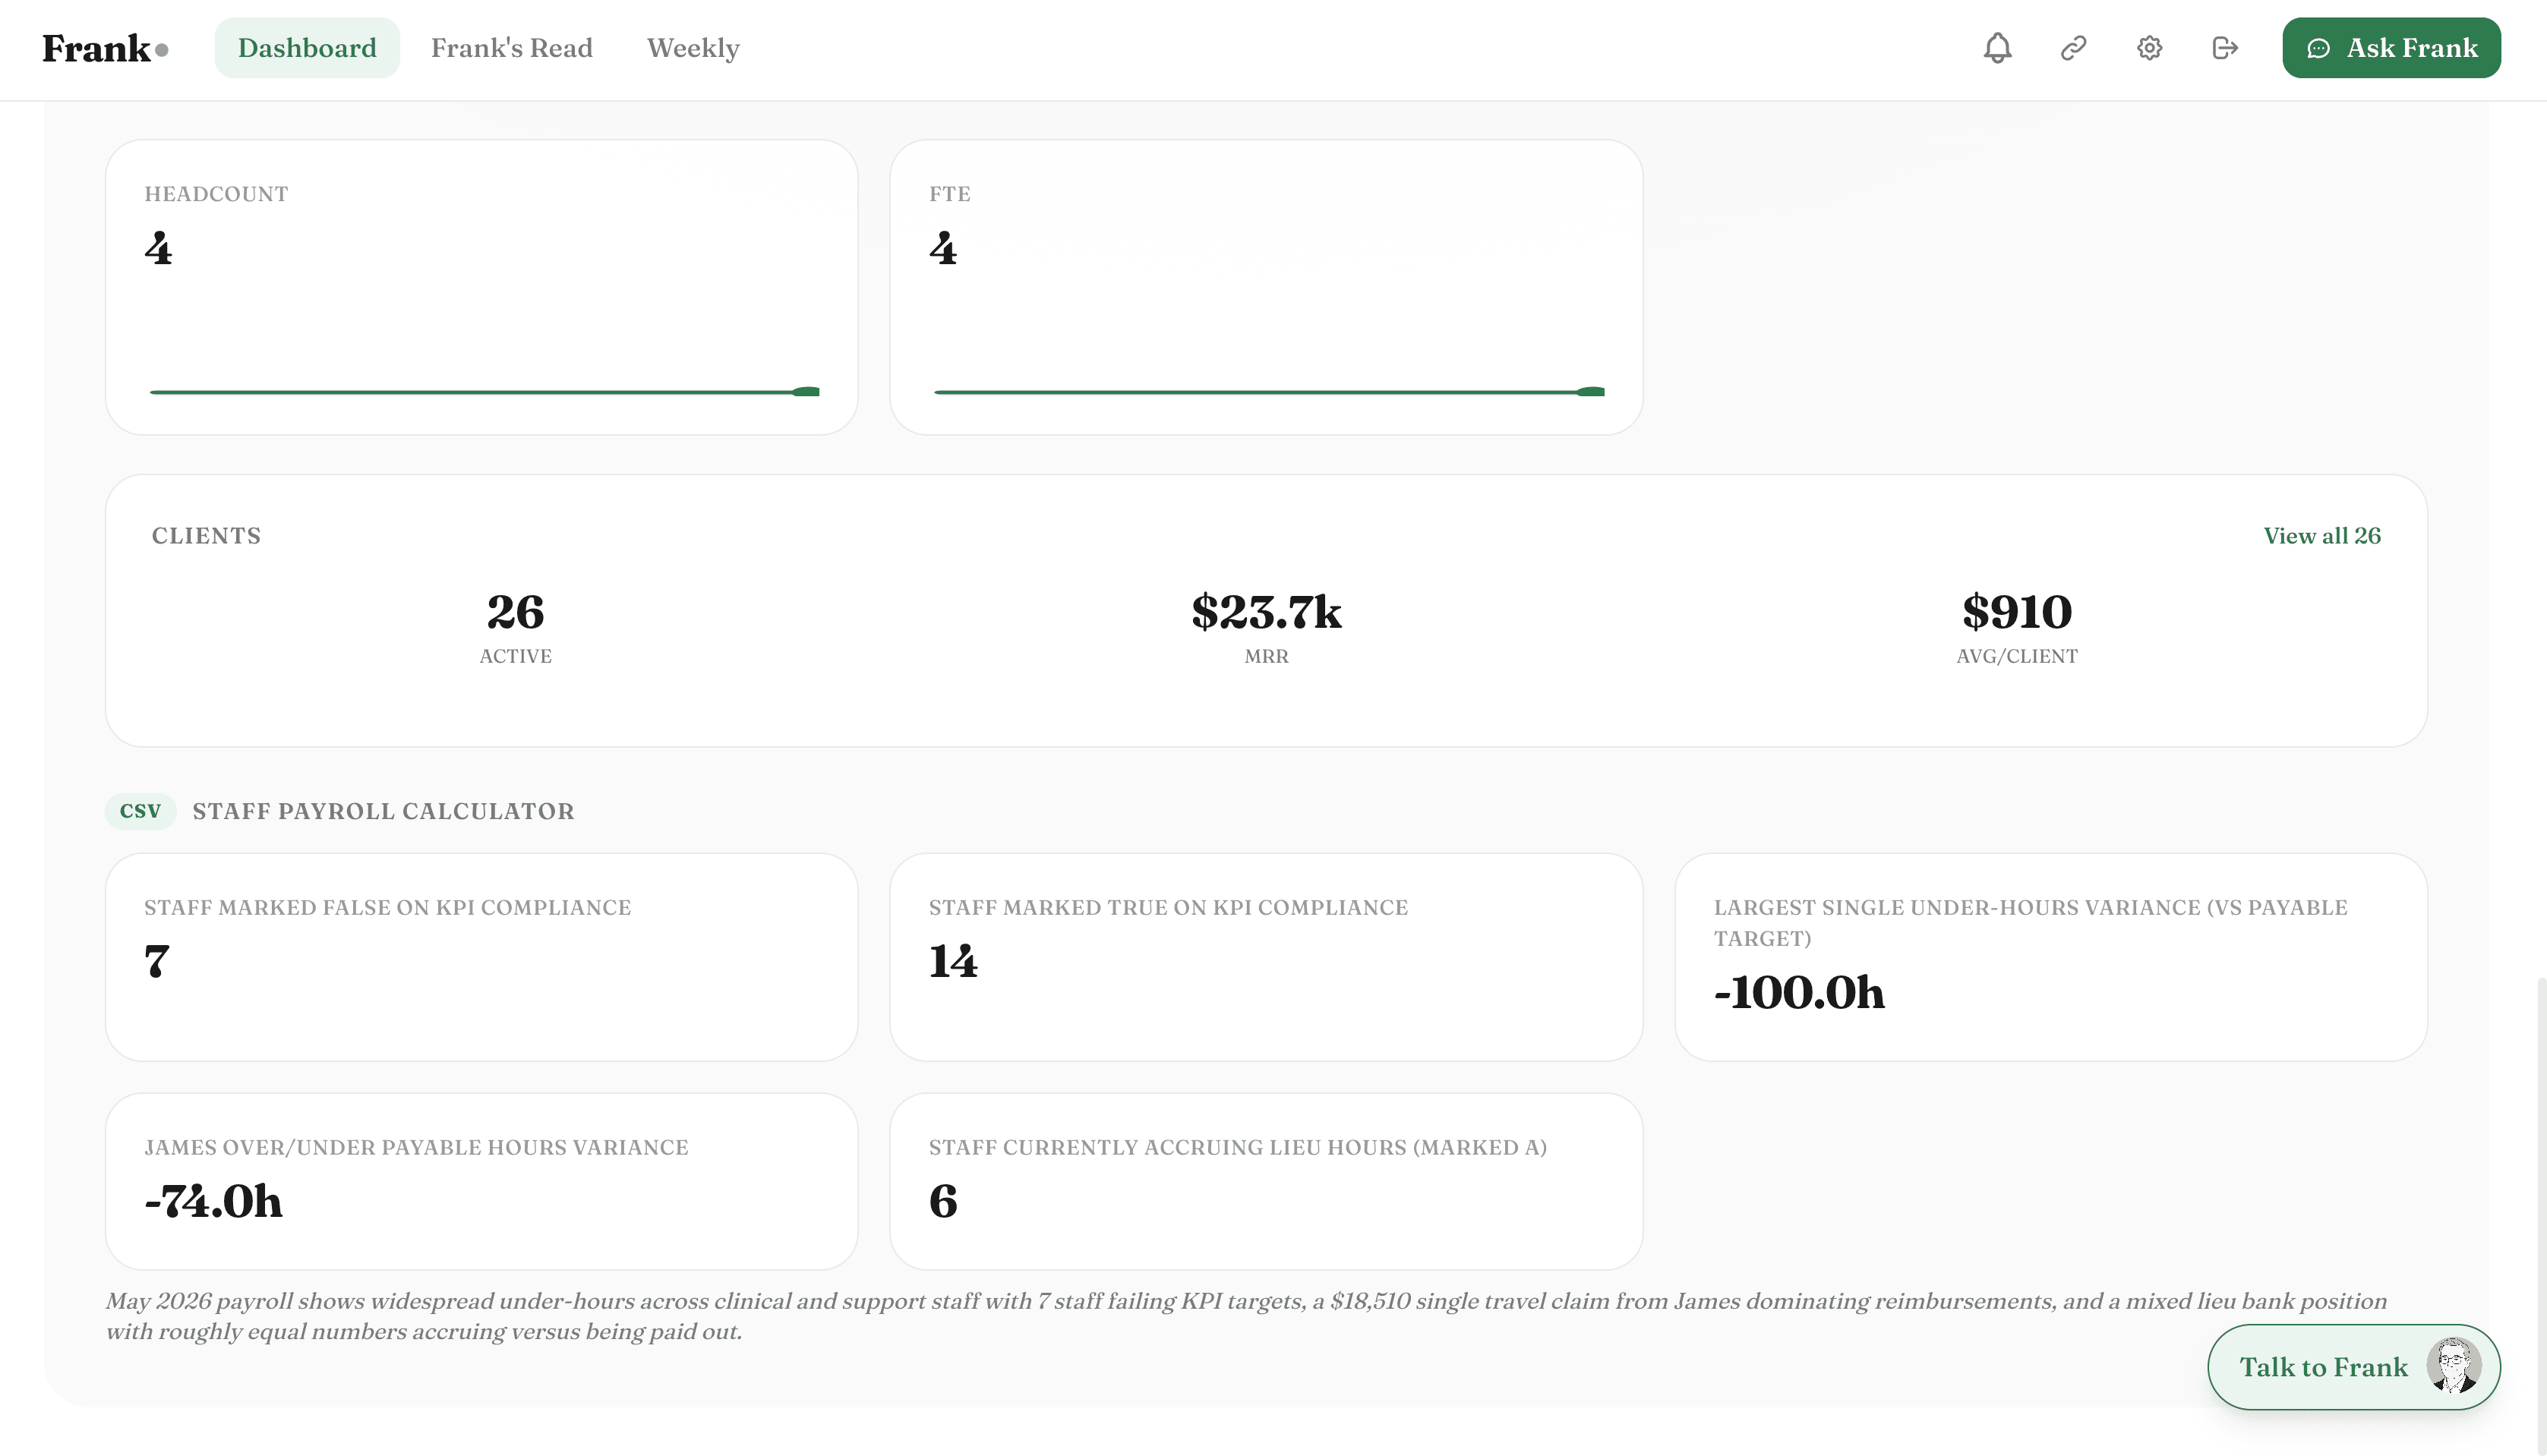The width and height of the screenshot is (2547, 1456).
Task: Click the link/integrations chain icon
Action: (x=2073, y=48)
